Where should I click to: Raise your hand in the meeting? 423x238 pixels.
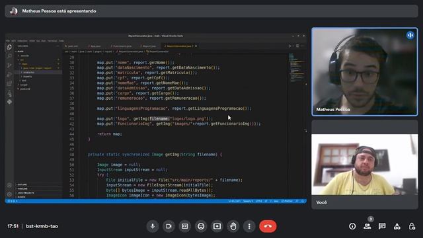[233, 226]
